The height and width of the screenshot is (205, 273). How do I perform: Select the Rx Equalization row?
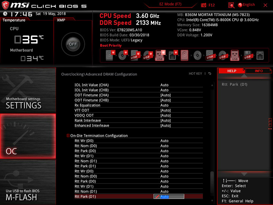click(x=139, y=105)
